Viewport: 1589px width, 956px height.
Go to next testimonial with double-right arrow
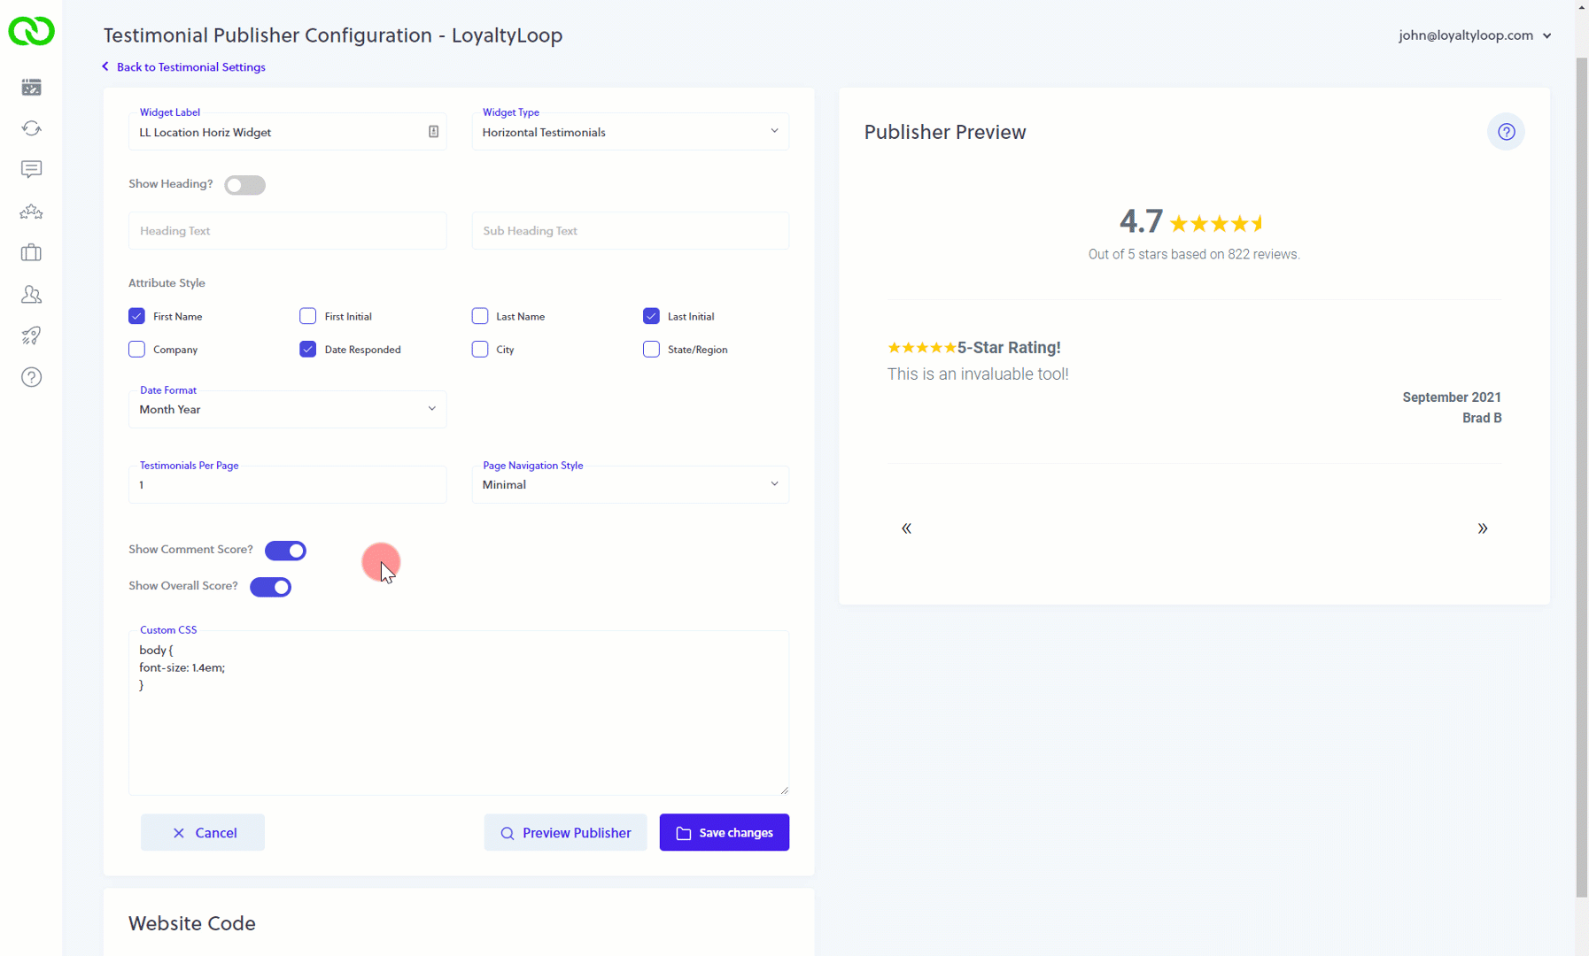[1482, 528]
